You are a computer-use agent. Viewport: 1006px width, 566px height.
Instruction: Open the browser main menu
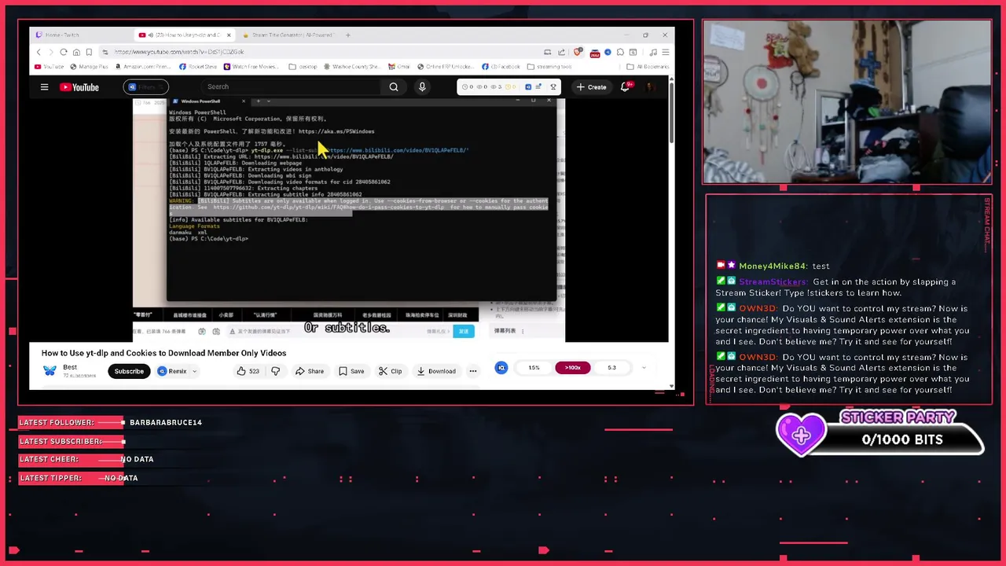666,52
